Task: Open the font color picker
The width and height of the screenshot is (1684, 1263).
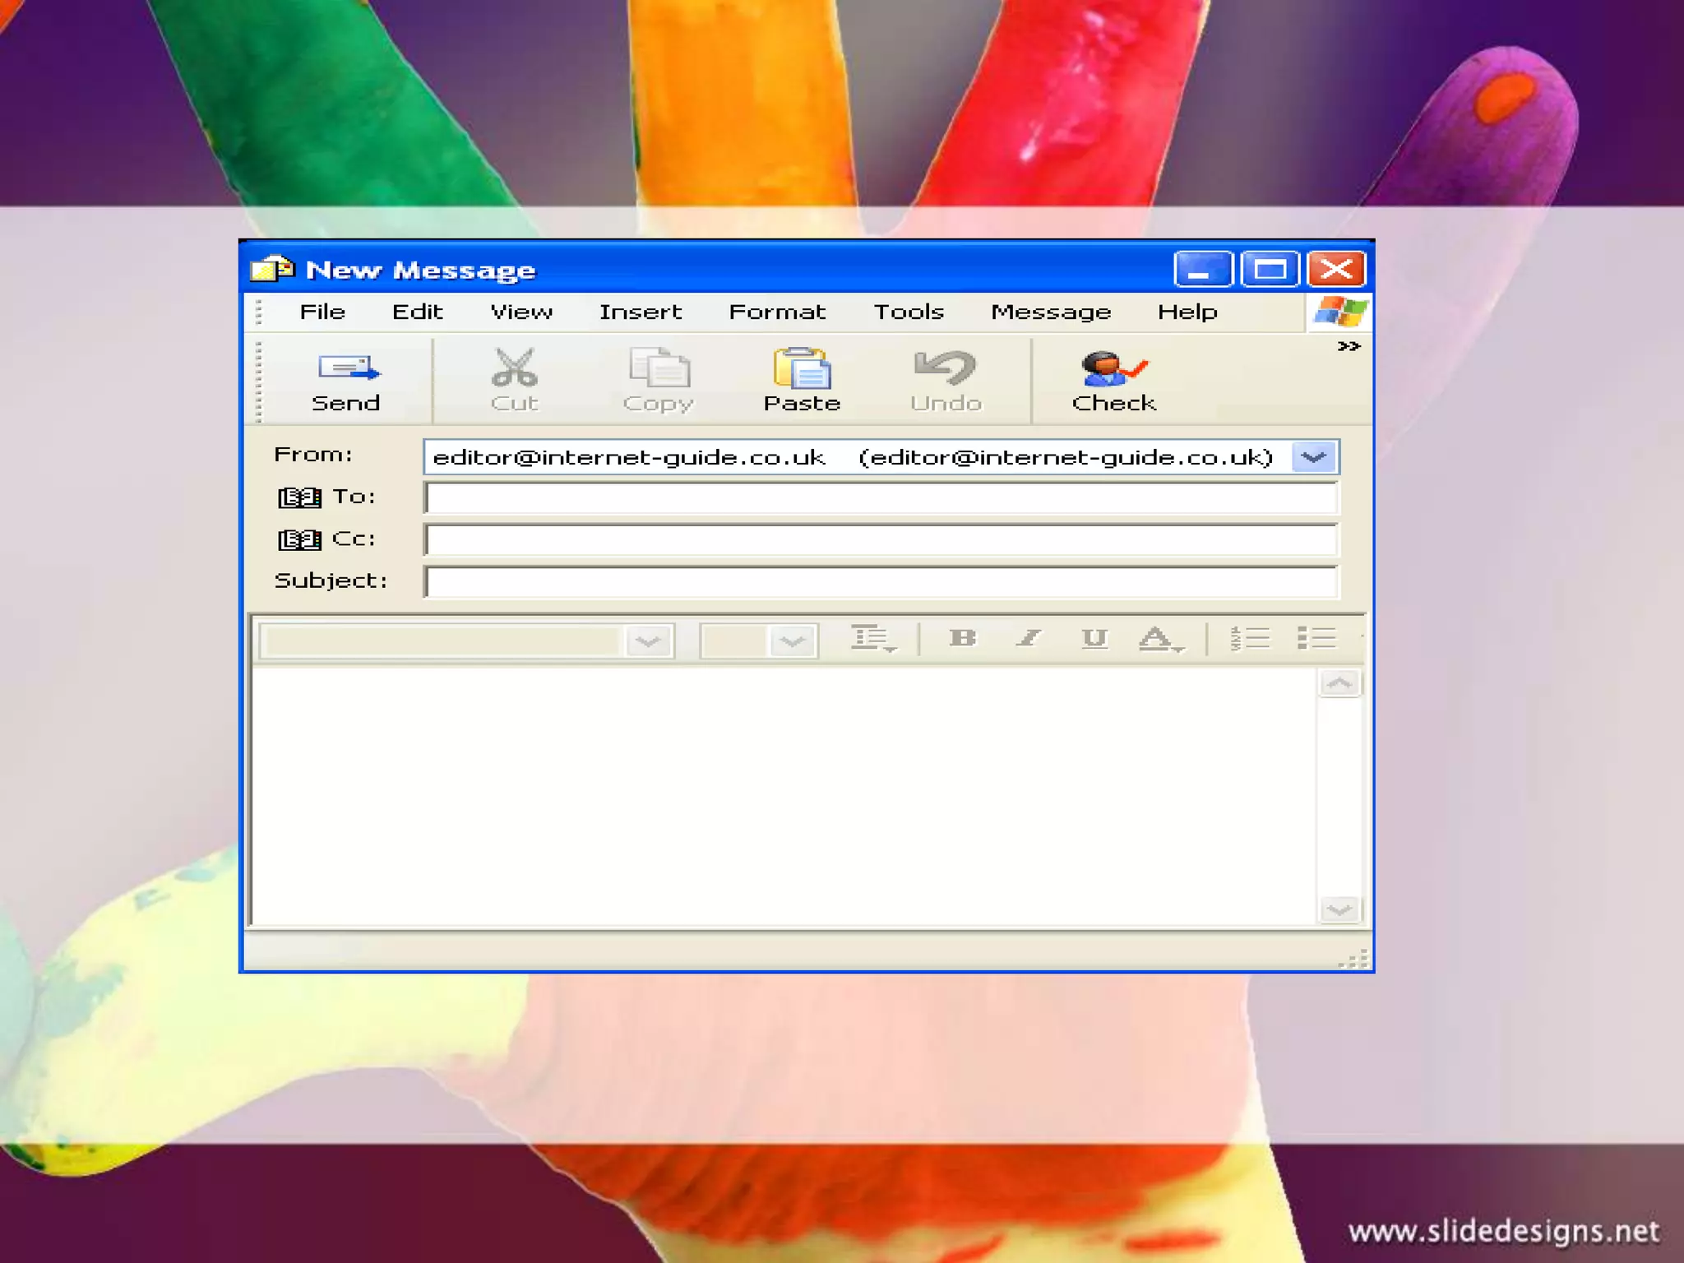Action: (1159, 638)
